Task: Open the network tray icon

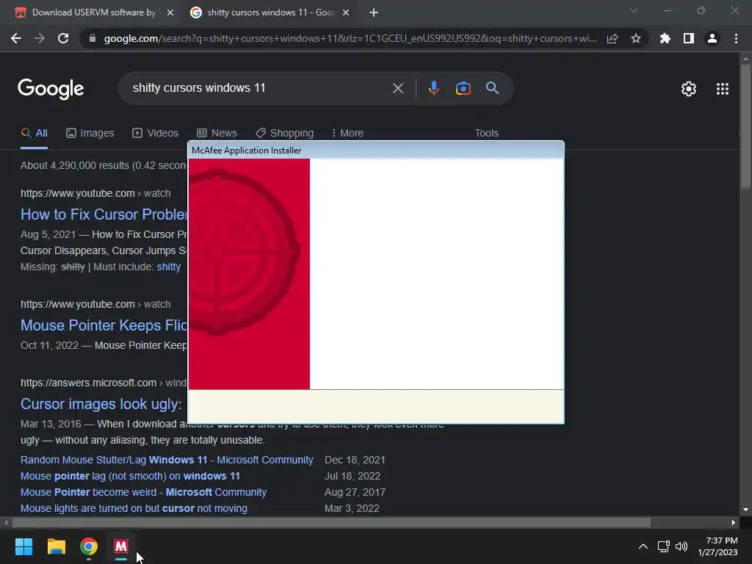Action: (663, 546)
